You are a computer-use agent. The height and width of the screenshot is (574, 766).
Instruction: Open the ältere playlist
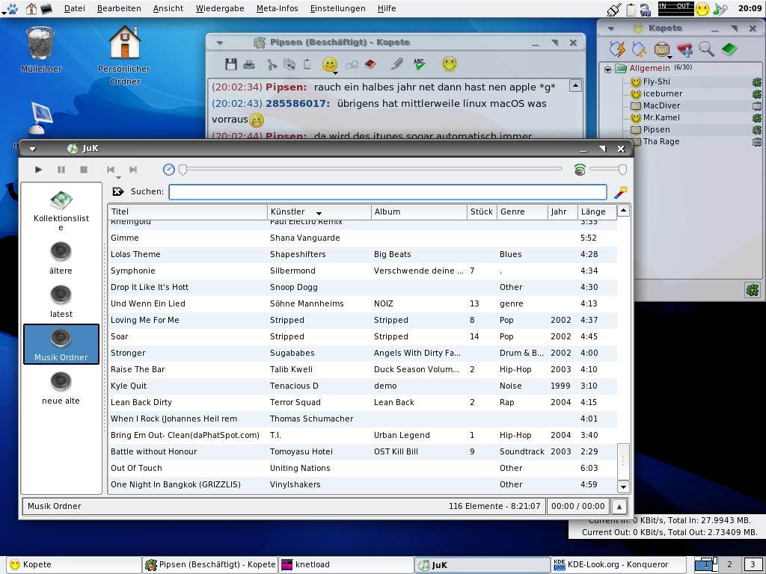coord(61,259)
